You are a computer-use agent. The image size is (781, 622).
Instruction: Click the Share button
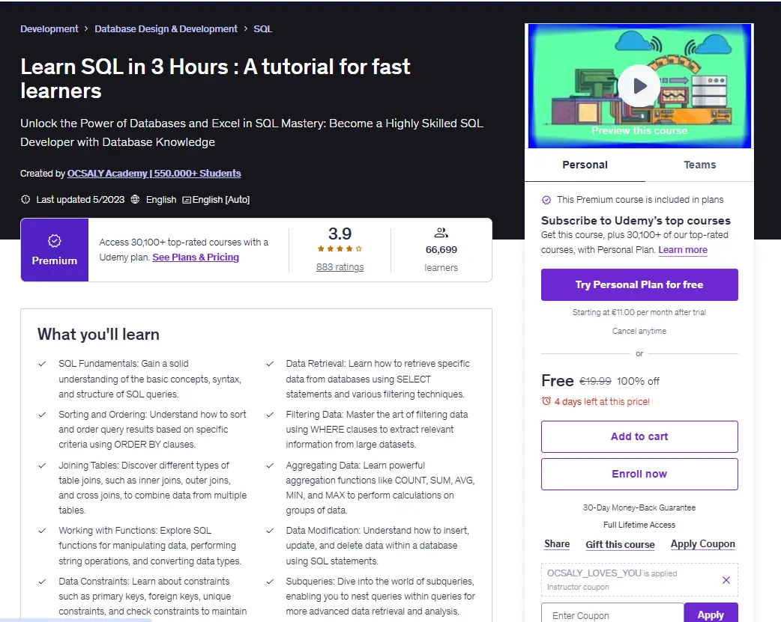point(557,544)
